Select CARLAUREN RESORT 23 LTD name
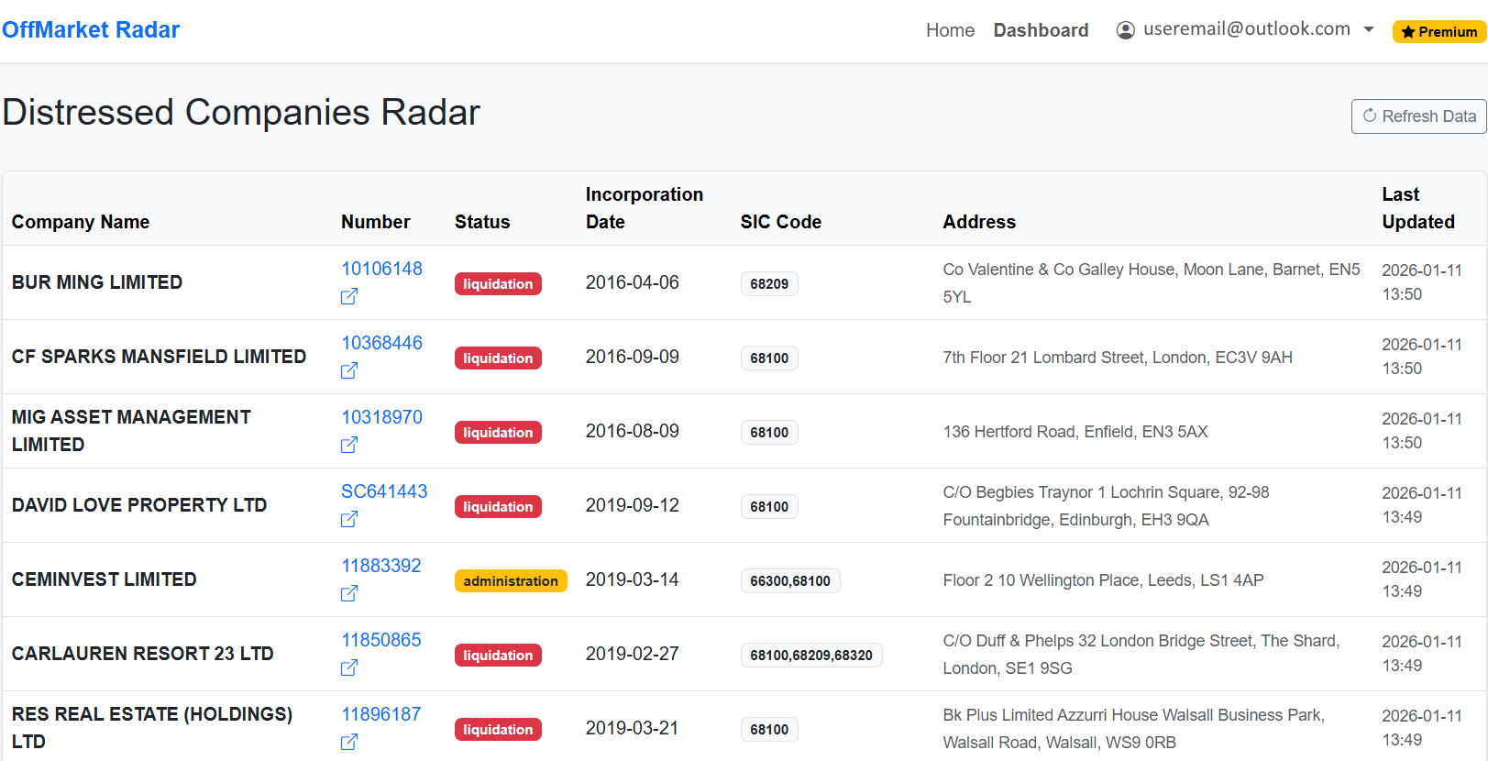 (x=143, y=654)
